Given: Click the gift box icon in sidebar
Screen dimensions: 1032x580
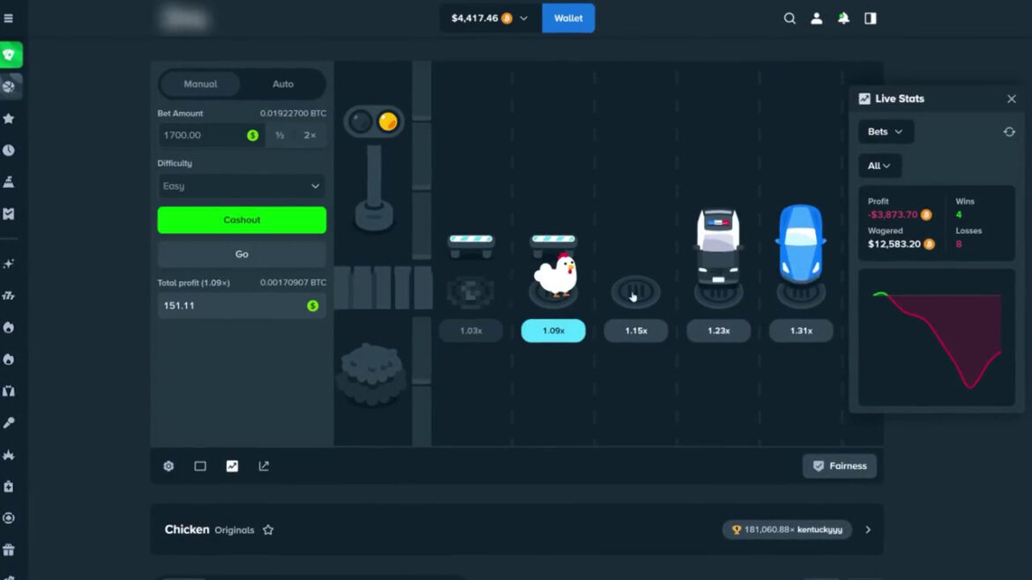Looking at the screenshot, I should click(9, 550).
